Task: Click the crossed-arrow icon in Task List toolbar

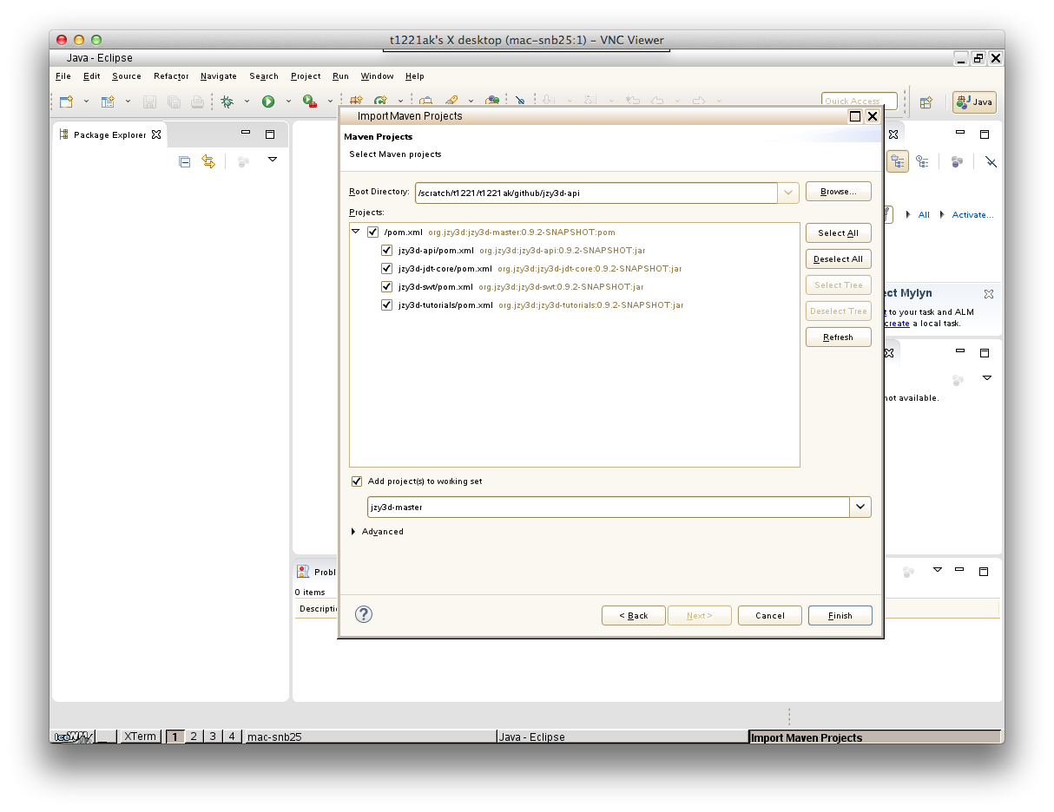Action: (991, 161)
